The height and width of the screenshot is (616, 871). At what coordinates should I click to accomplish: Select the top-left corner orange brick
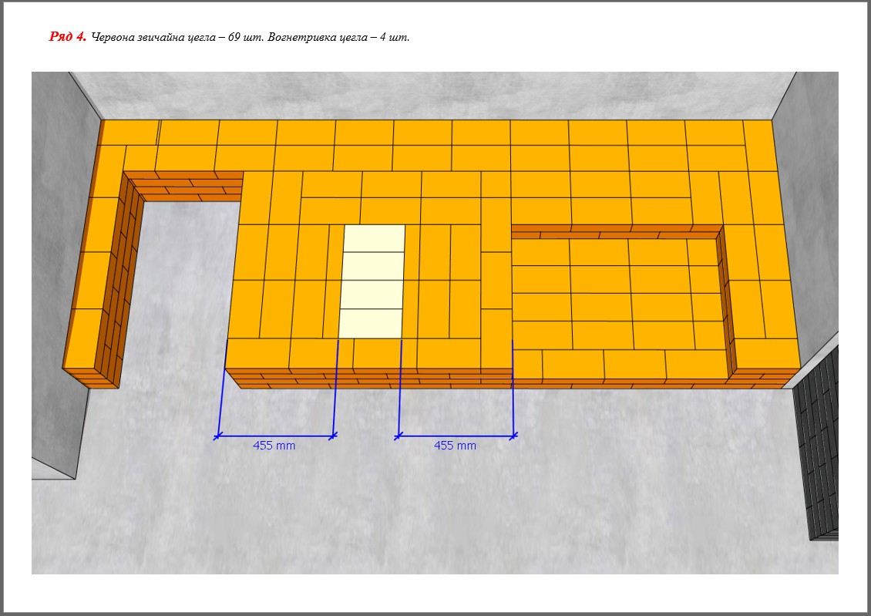pyautogui.click(x=129, y=133)
